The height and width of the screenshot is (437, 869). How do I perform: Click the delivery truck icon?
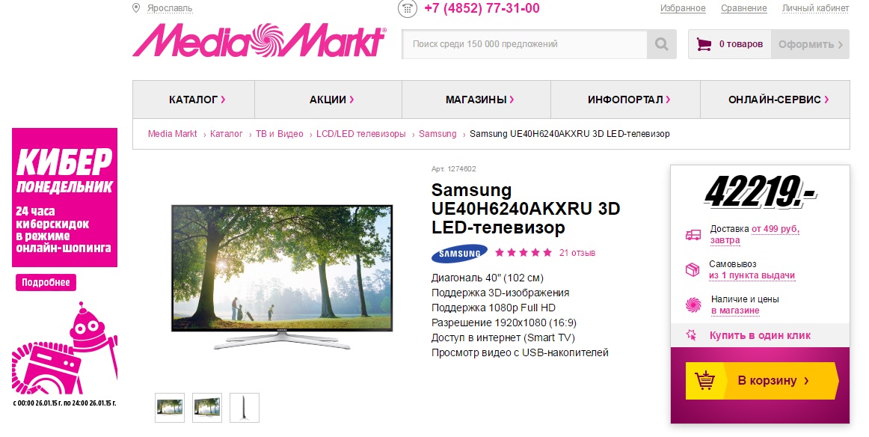coord(693,234)
